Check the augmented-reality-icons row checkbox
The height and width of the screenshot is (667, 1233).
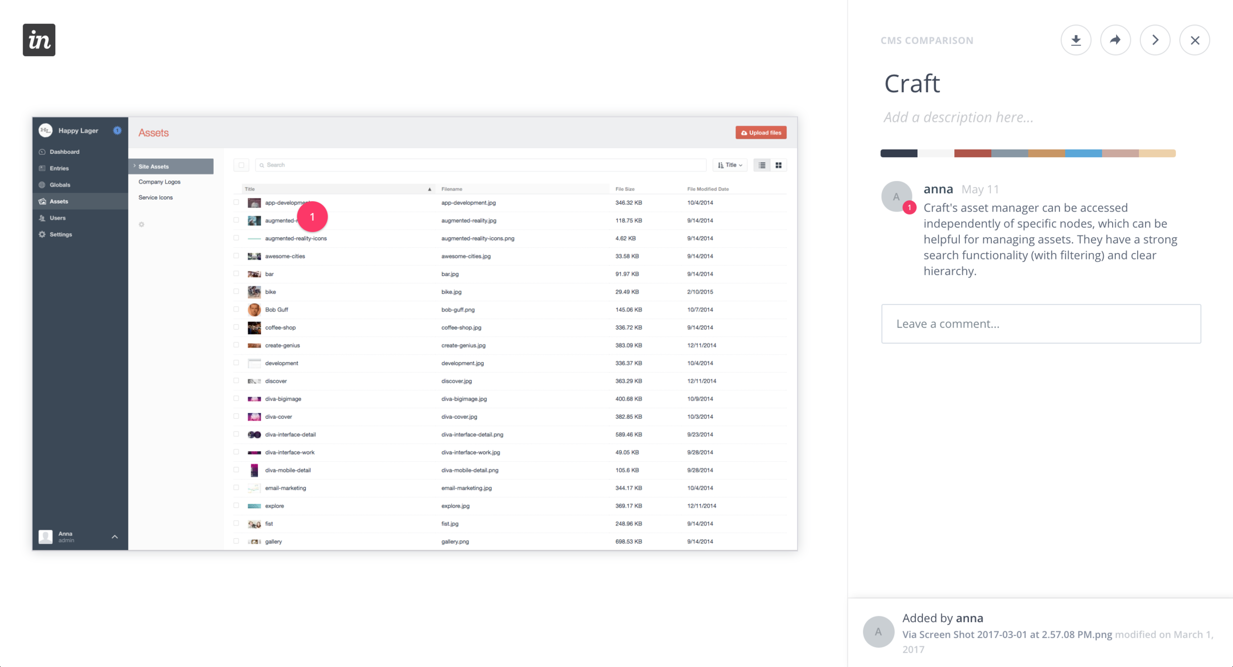pos(236,238)
